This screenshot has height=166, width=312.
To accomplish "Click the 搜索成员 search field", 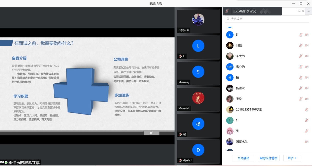I will (x=267, y=19).
